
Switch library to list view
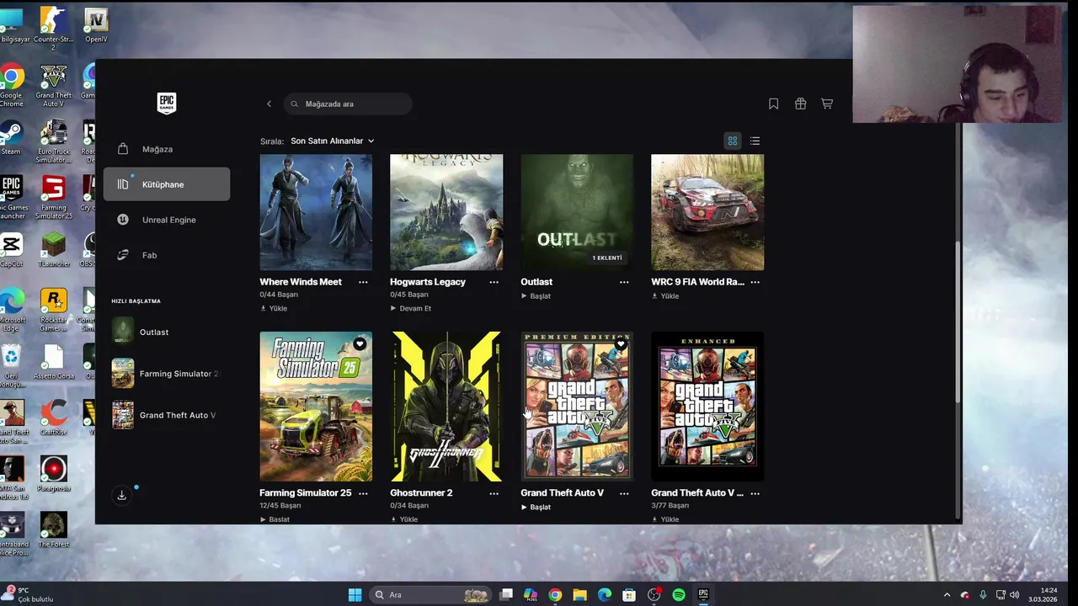pos(755,141)
